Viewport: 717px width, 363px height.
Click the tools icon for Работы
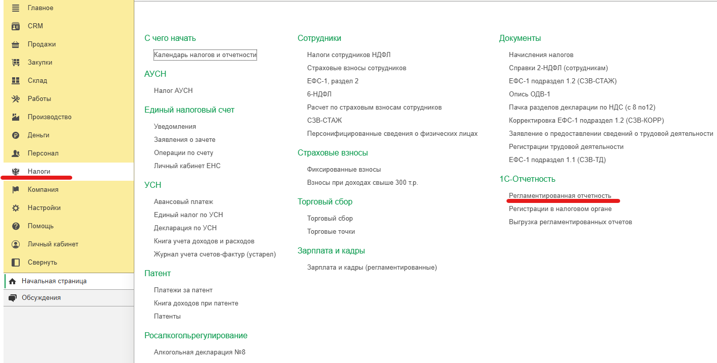coord(16,99)
